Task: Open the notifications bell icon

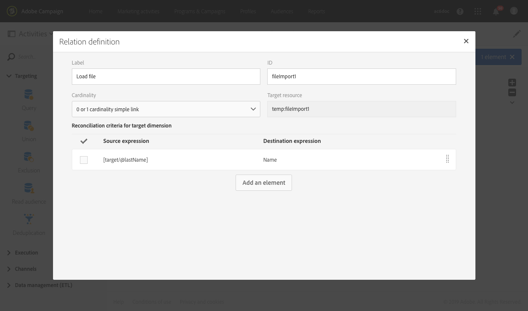Action: point(496,12)
